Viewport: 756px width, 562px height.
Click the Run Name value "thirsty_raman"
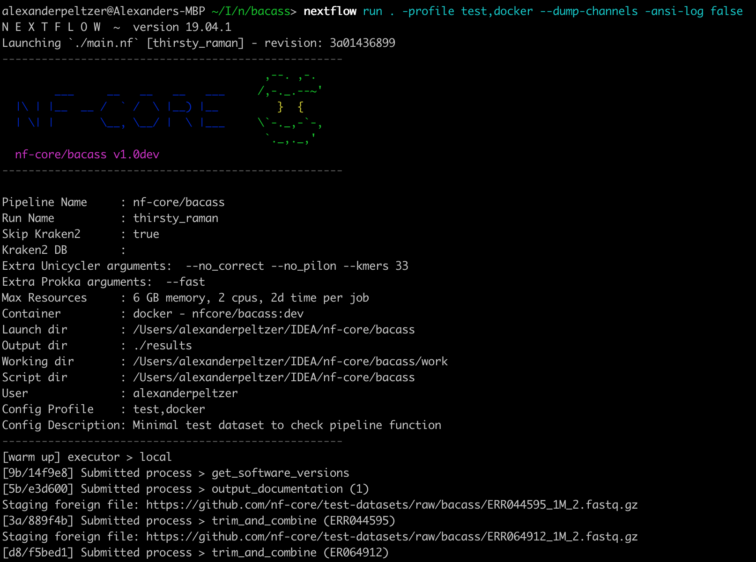pos(176,218)
